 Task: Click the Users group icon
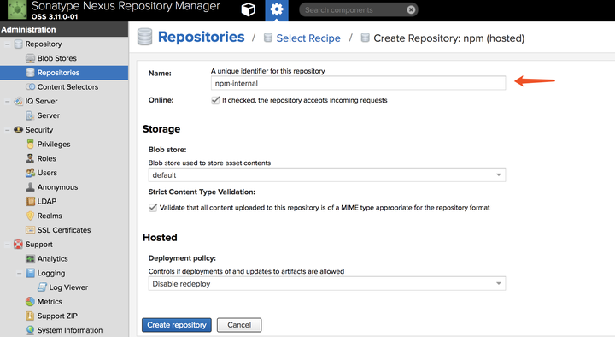coord(30,173)
